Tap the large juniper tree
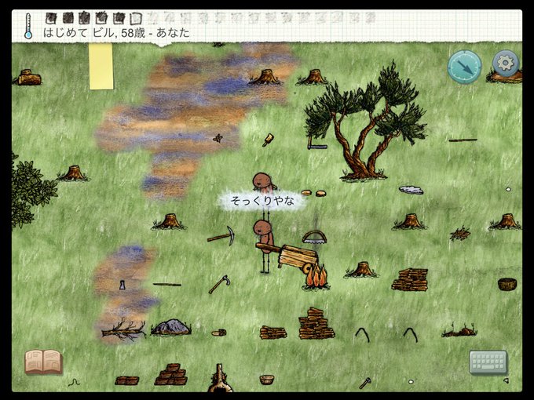534x400 pixels. pos(364,122)
